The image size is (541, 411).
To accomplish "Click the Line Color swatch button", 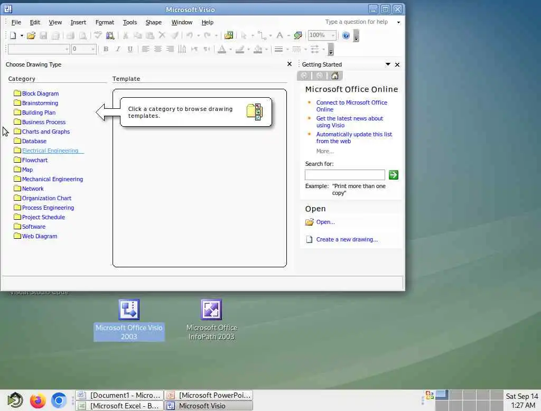I will 240,49.
